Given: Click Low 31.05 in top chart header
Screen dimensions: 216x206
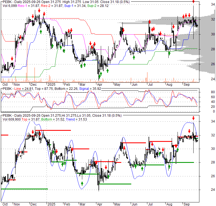Looking at the screenshot, I should pyautogui.click(x=91, y=2).
